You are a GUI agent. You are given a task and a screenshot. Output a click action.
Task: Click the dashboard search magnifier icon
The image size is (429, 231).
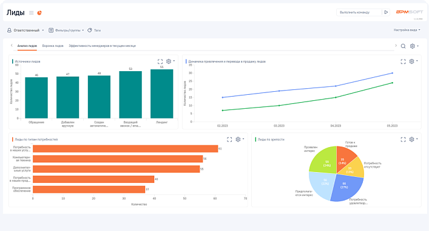point(403,46)
